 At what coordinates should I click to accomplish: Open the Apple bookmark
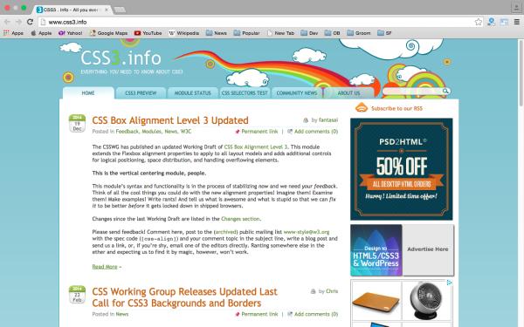pos(41,33)
